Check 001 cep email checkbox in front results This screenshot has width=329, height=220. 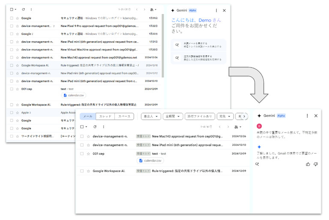tap(82, 154)
